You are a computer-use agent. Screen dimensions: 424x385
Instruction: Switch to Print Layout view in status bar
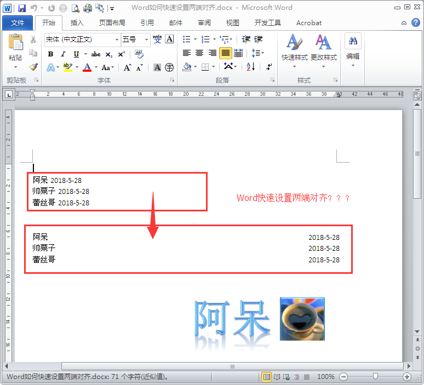pos(267,377)
